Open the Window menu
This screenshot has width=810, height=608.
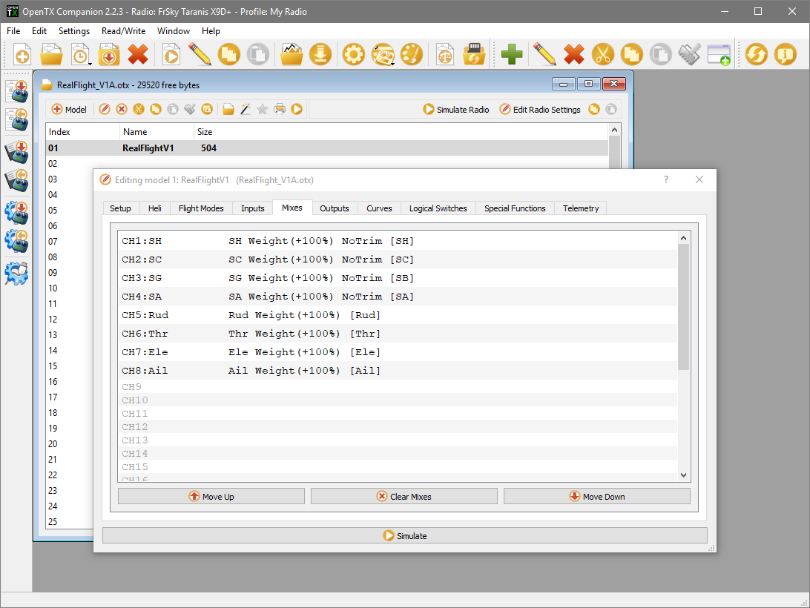pyautogui.click(x=174, y=31)
